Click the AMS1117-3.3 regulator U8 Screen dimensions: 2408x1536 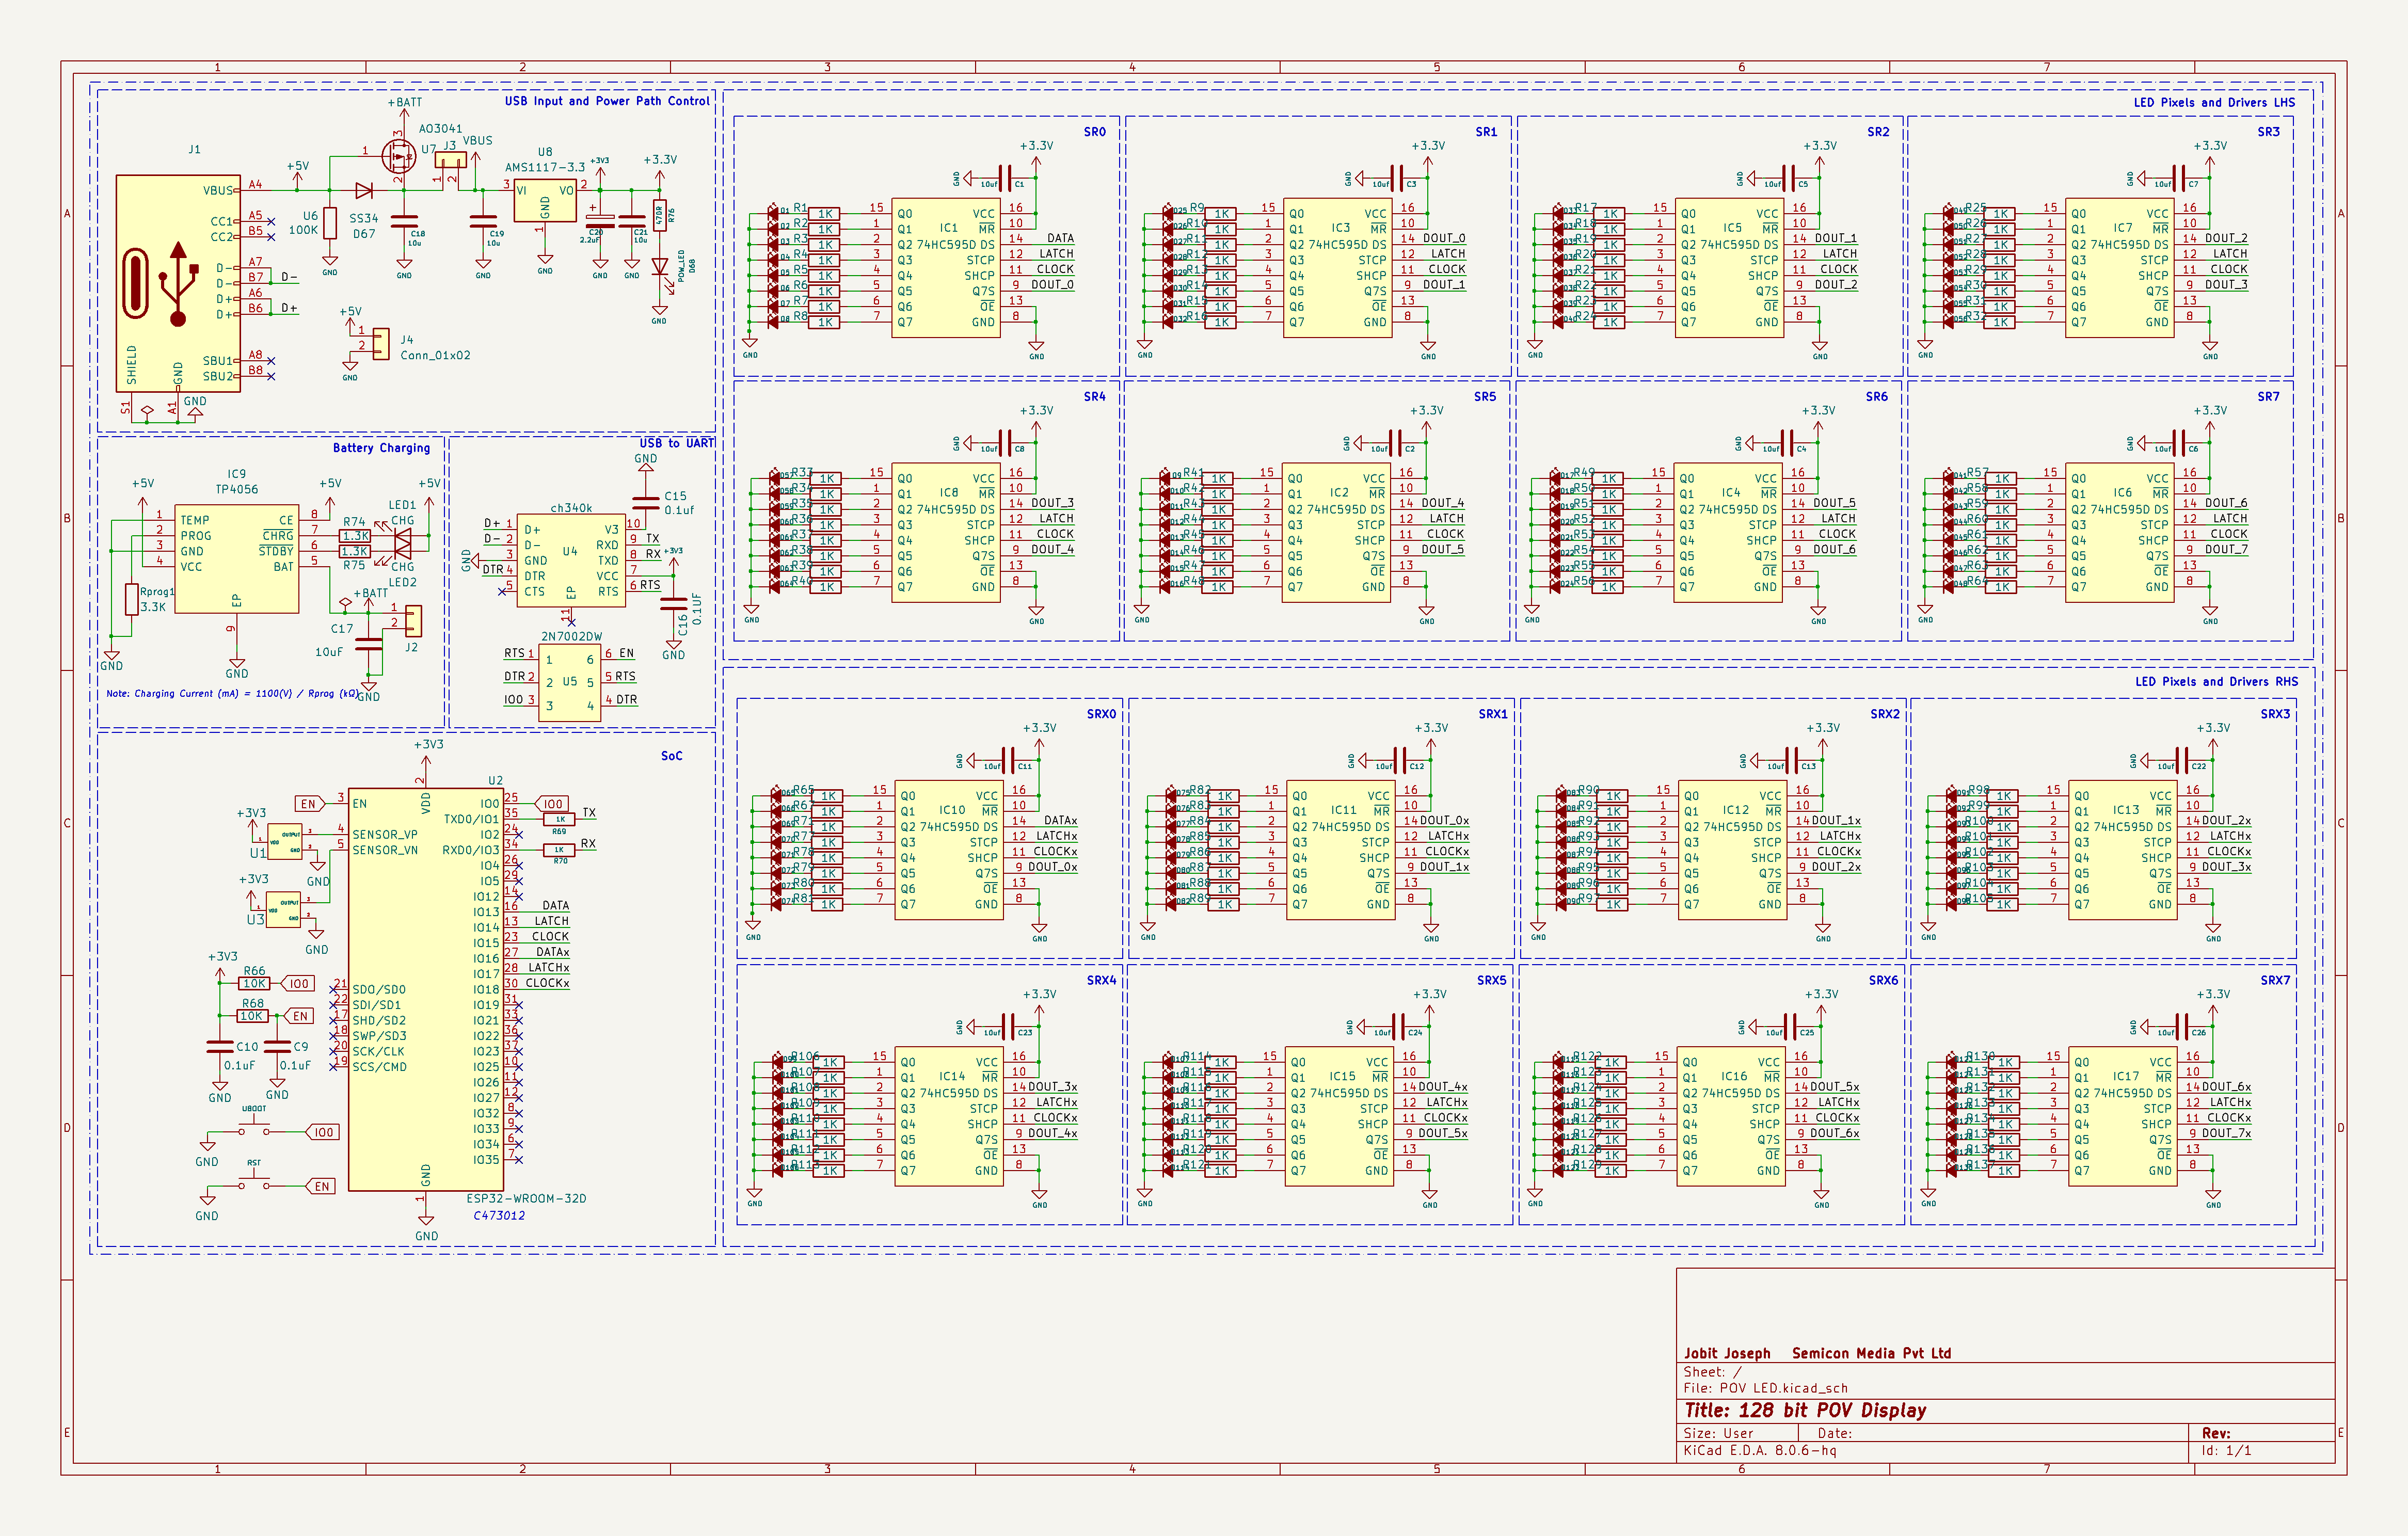pyautogui.click(x=544, y=201)
